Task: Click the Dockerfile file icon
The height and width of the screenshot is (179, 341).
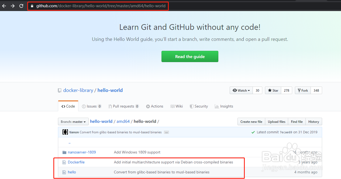Action: pos(64,162)
